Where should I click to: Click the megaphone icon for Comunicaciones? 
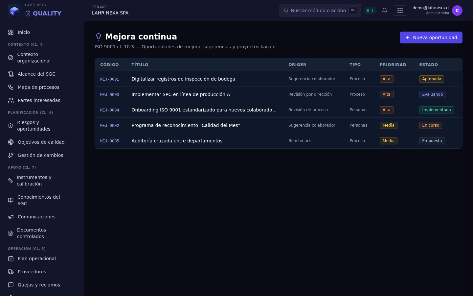pos(11,217)
